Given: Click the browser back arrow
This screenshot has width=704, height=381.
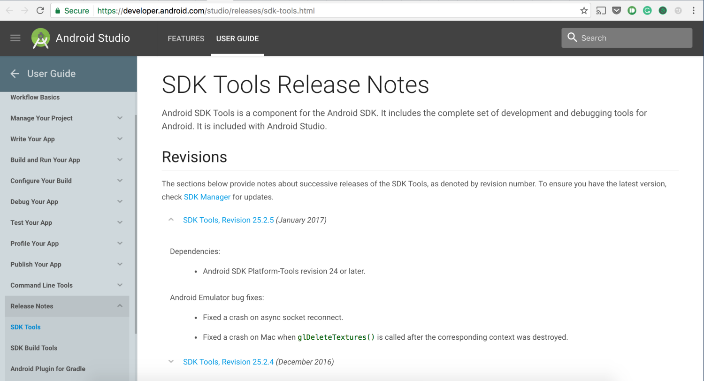Looking at the screenshot, I should point(9,10).
